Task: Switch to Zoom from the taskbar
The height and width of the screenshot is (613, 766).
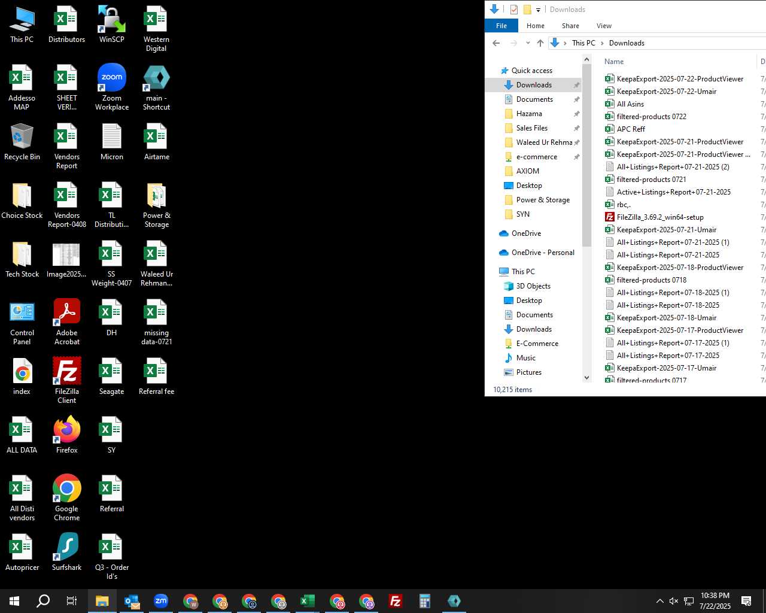Action: tap(161, 601)
